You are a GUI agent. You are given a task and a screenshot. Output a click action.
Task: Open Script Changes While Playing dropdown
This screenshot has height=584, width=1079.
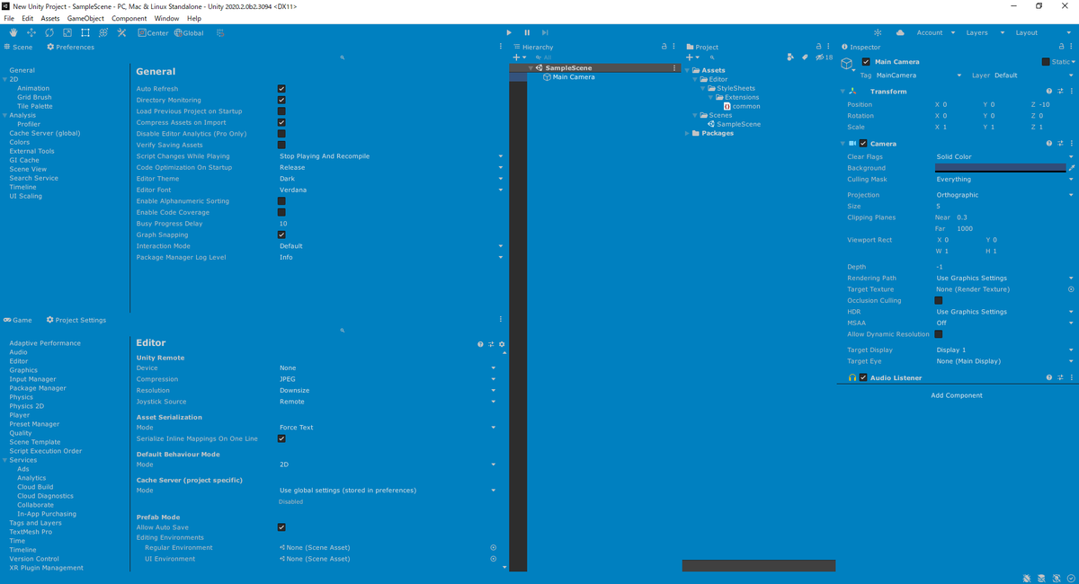[x=390, y=156]
